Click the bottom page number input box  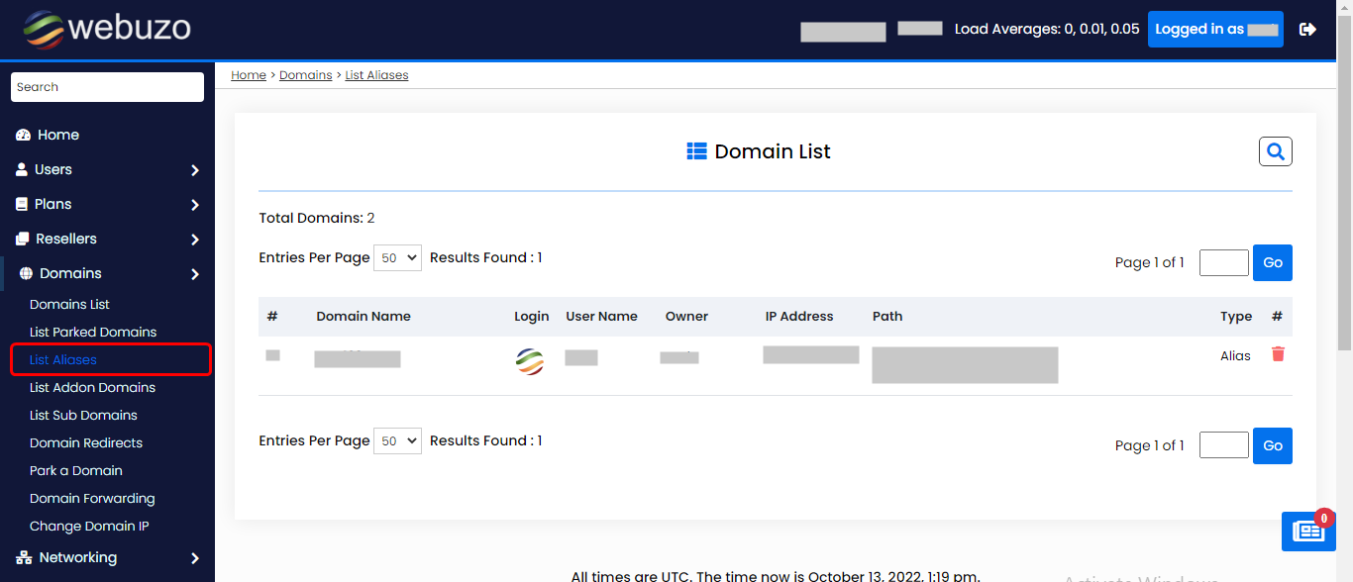pos(1223,445)
